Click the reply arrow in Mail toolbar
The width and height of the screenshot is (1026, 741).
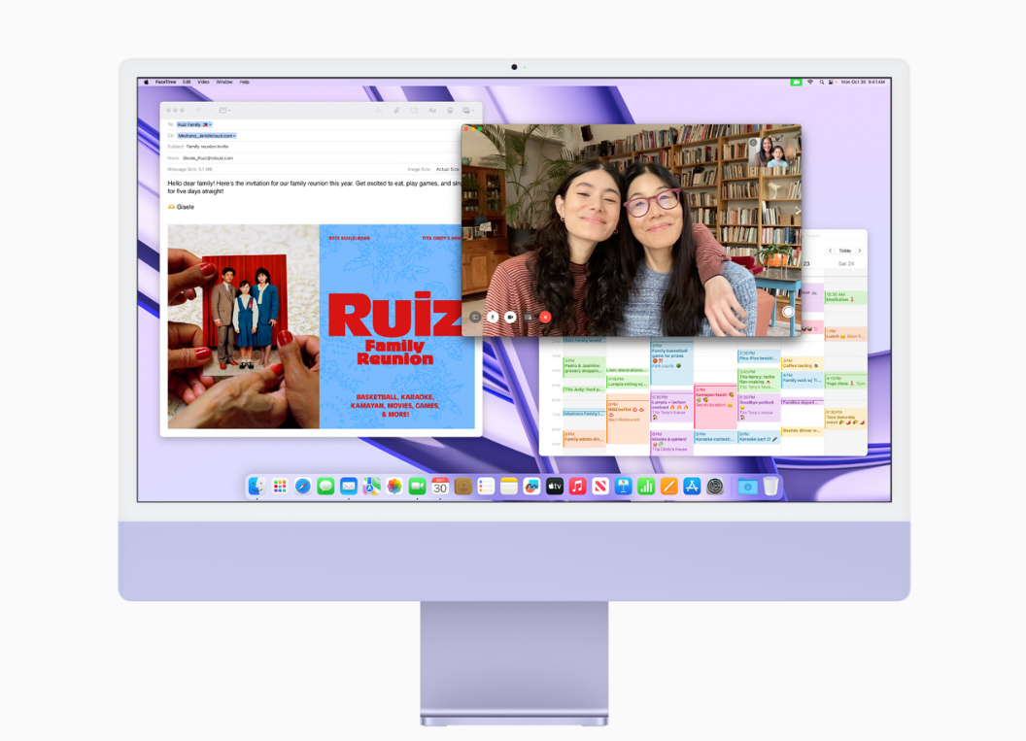click(379, 110)
